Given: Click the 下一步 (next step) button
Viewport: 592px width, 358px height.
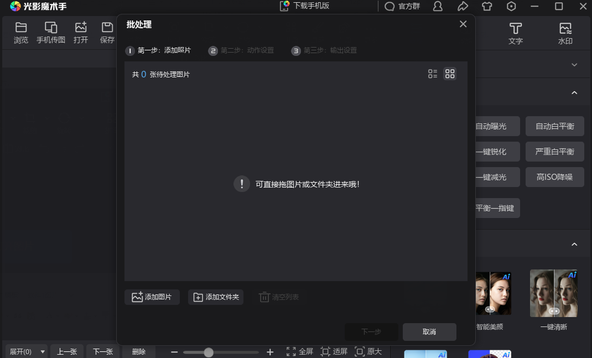Looking at the screenshot, I should coord(371,332).
